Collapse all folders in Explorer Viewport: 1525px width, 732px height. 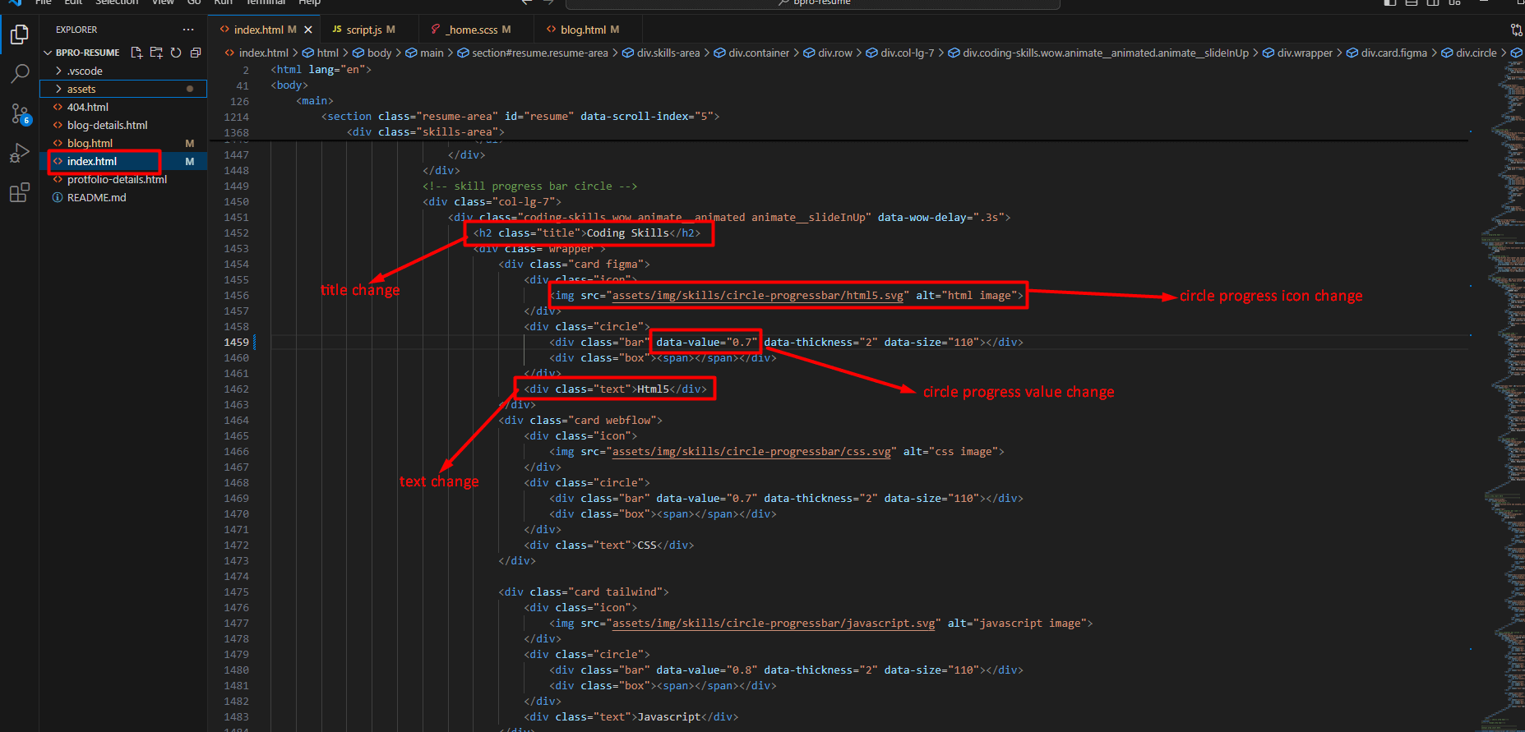(x=196, y=53)
